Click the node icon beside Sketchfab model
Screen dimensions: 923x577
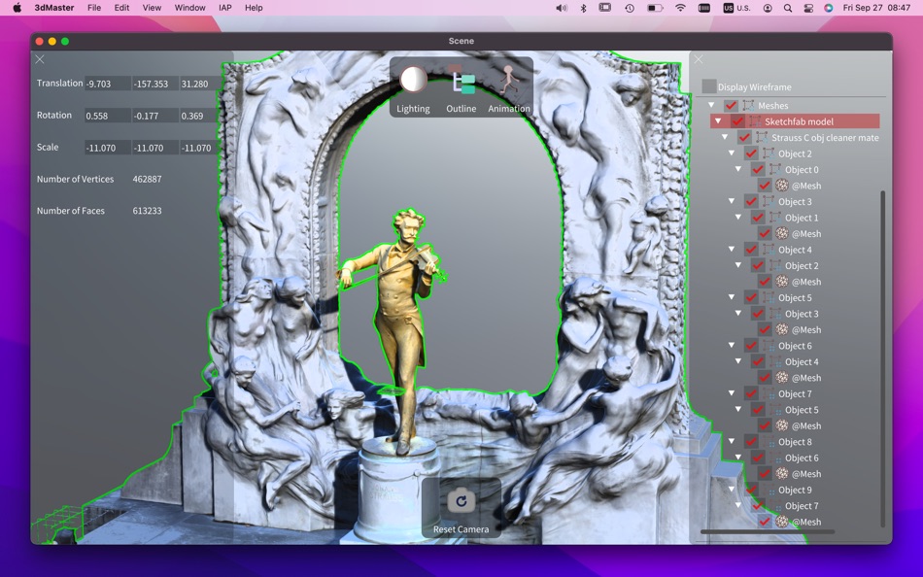pyautogui.click(x=755, y=121)
